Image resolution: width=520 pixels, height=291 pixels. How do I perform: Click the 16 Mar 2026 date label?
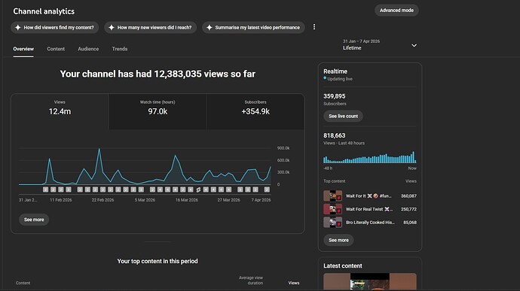click(x=186, y=200)
